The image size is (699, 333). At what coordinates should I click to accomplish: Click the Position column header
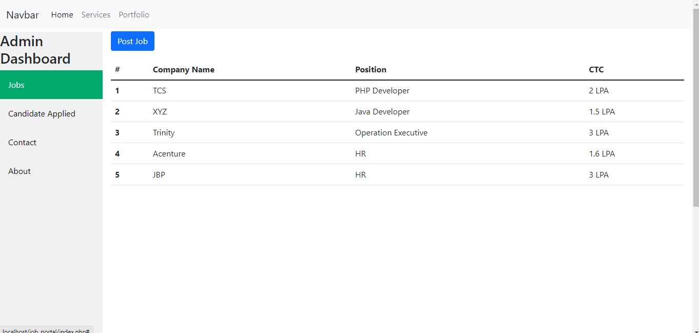coord(371,70)
